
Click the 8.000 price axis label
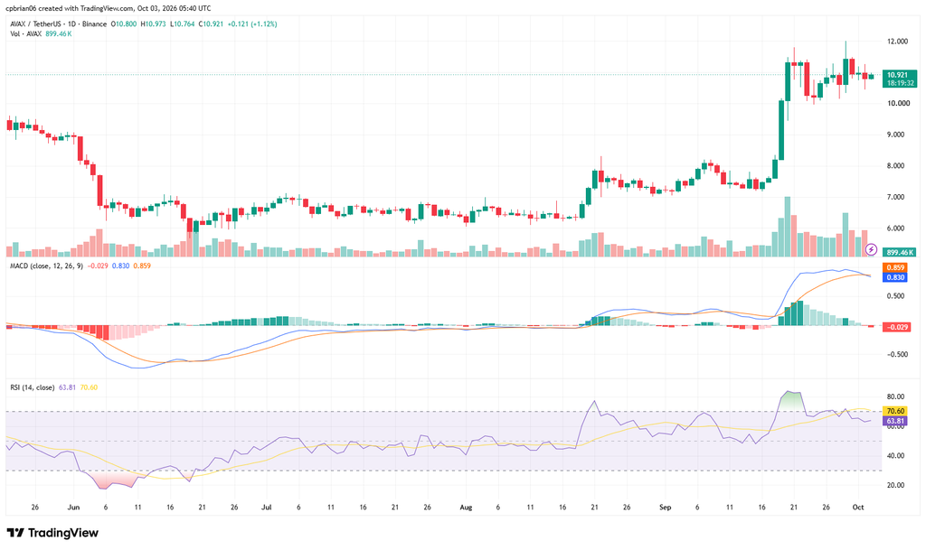pos(895,165)
